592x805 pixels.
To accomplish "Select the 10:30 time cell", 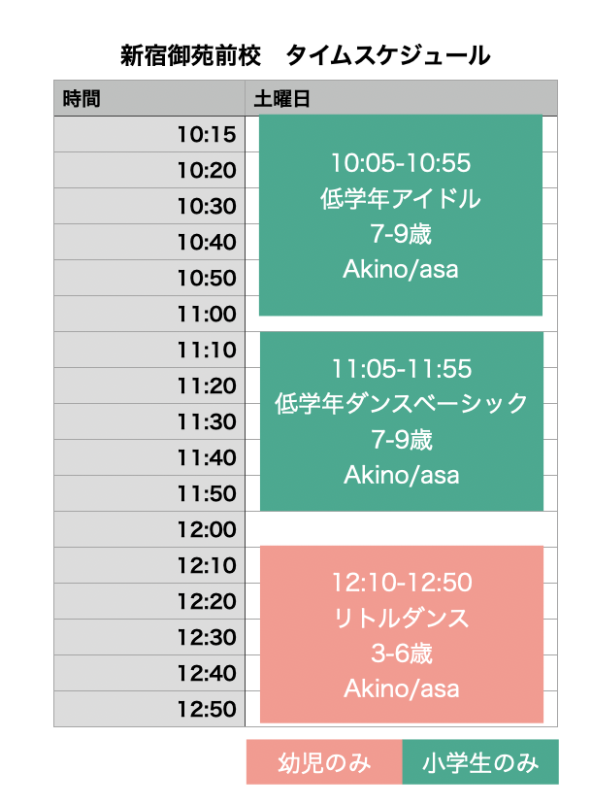I will (x=148, y=207).
